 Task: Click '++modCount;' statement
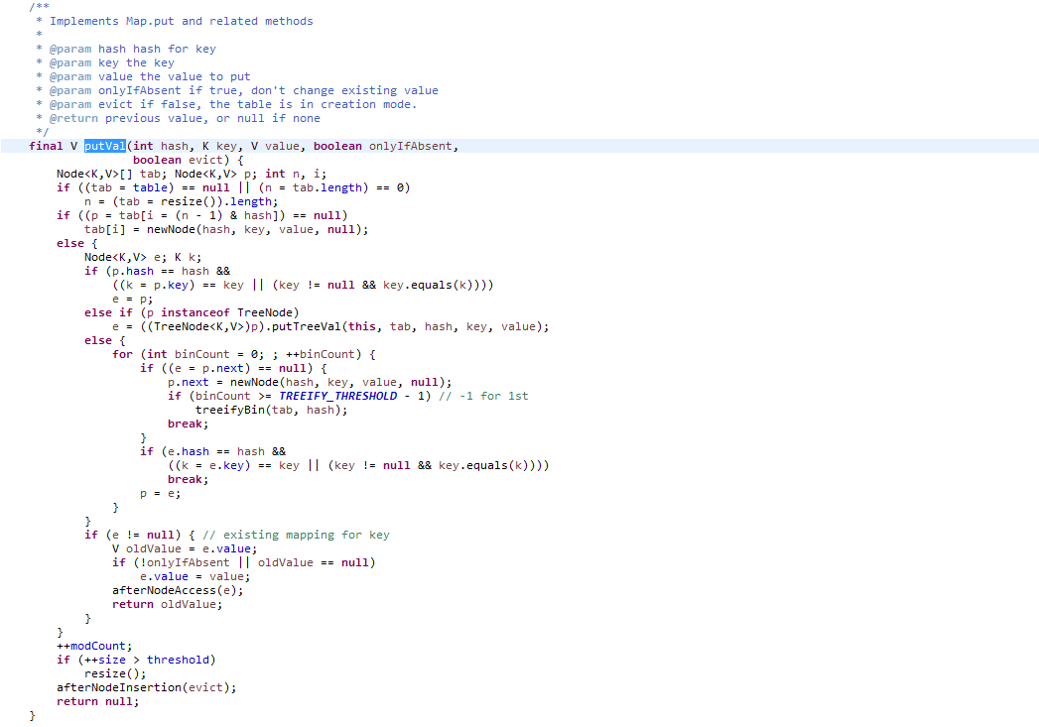[94, 647]
